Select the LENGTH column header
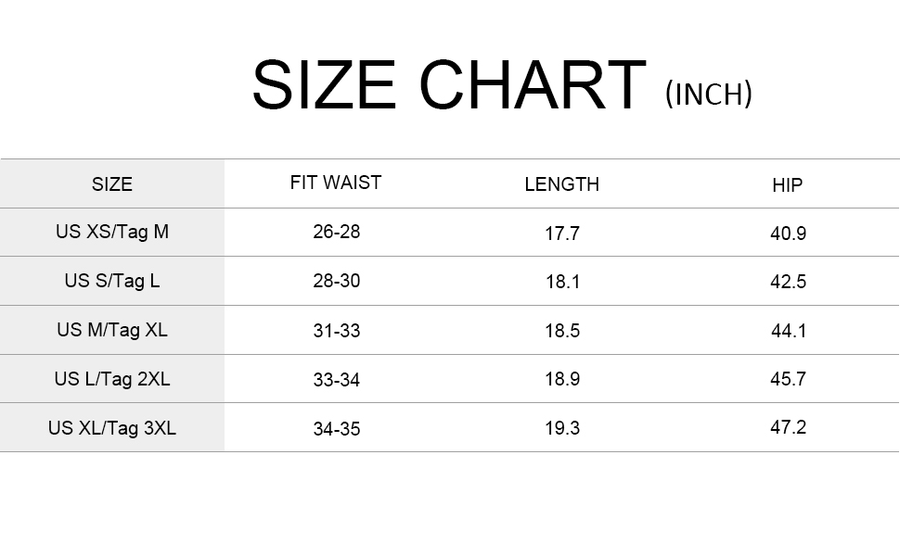 [562, 184]
